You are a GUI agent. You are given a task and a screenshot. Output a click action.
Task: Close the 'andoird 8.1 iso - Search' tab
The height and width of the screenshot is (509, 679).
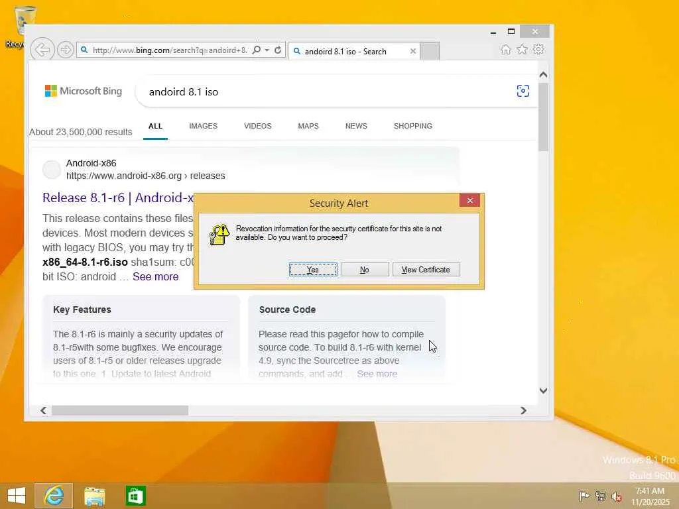[x=412, y=51]
